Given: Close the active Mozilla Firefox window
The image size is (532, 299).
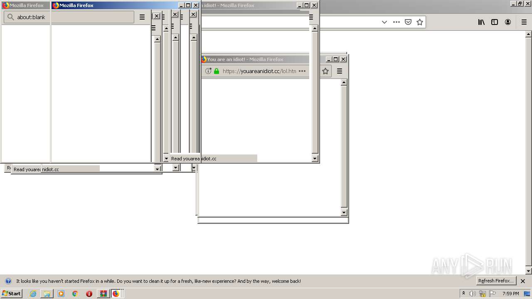Looking at the screenshot, I should point(196,5).
